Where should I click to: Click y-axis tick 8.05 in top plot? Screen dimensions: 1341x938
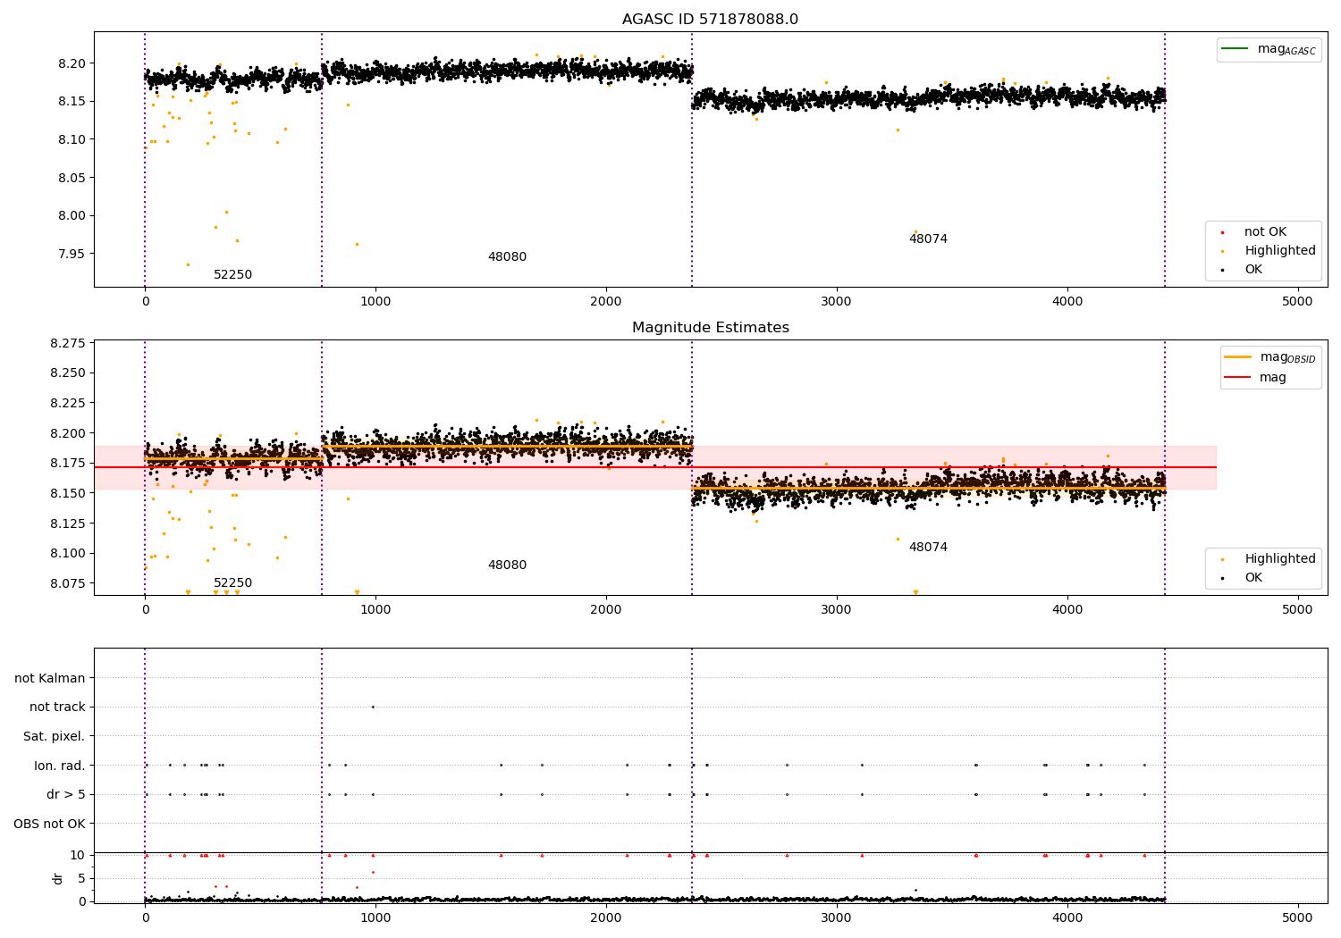(73, 178)
